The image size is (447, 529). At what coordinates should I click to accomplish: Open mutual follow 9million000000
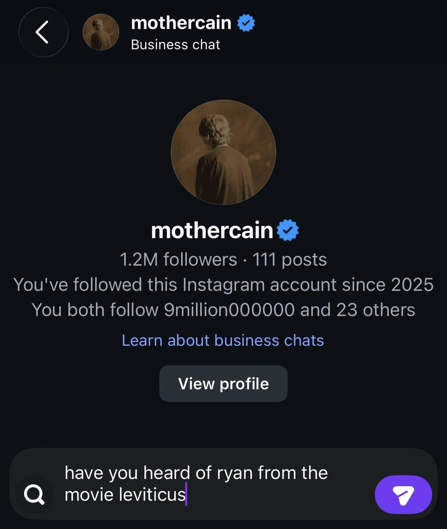tap(229, 310)
